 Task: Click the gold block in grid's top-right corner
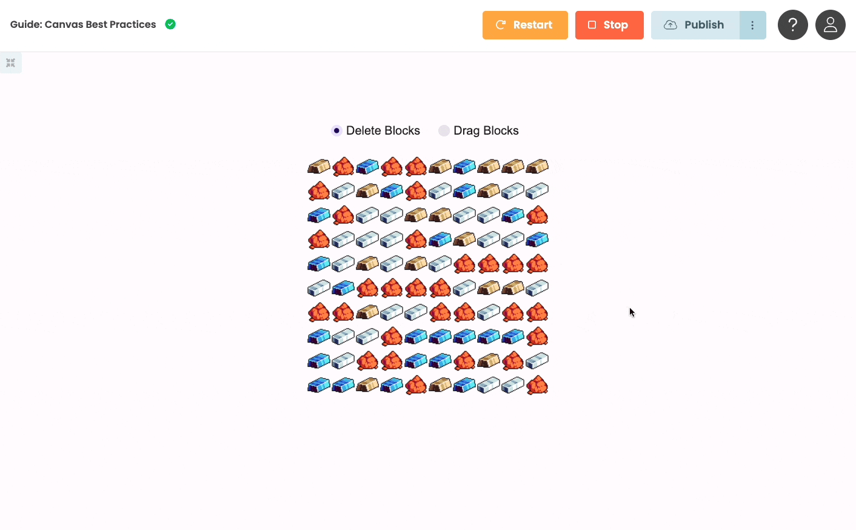(x=537, y=166)
